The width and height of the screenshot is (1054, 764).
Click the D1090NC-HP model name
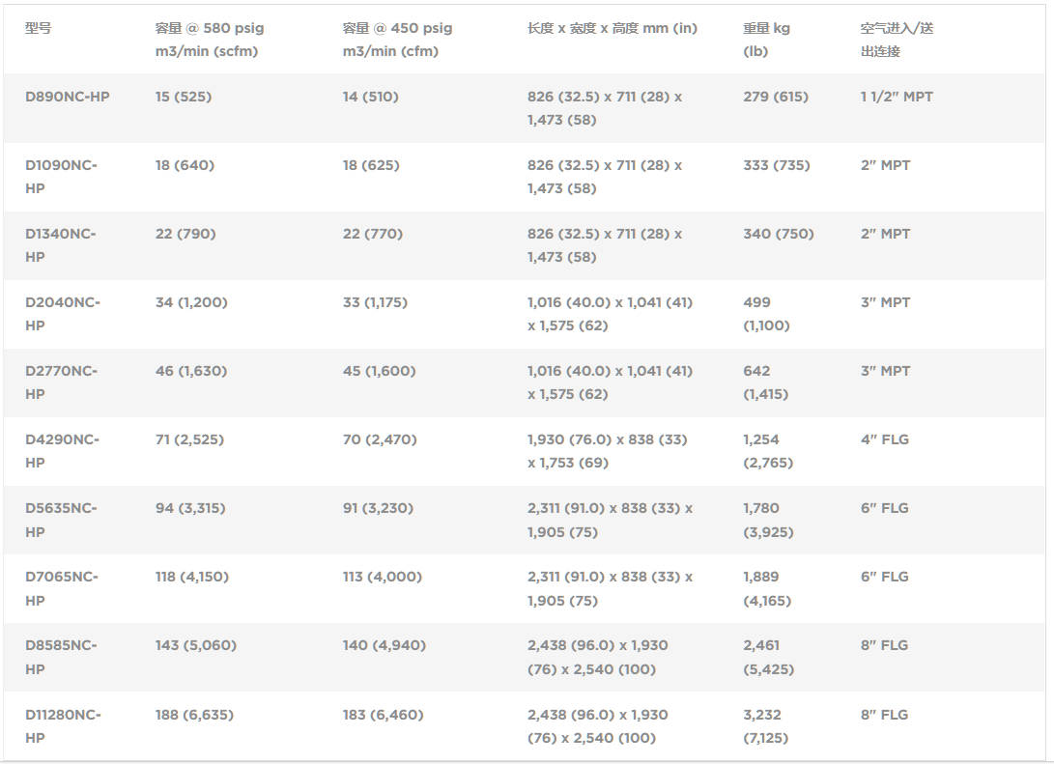(61, 177)
